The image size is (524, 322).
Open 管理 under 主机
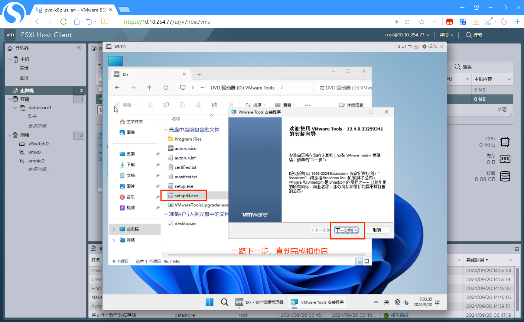(x=24, y=68)
